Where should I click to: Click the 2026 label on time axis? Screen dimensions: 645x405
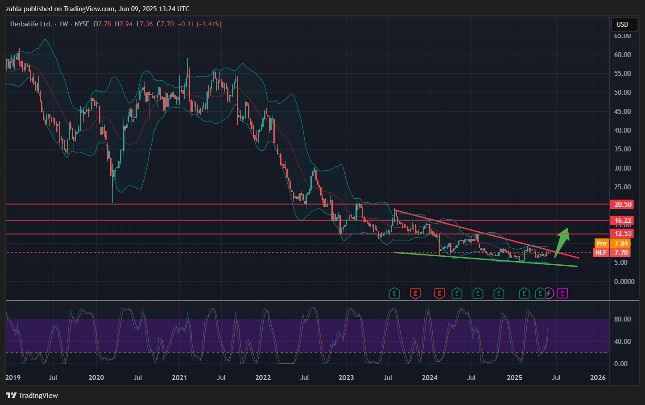coord(598,378)
